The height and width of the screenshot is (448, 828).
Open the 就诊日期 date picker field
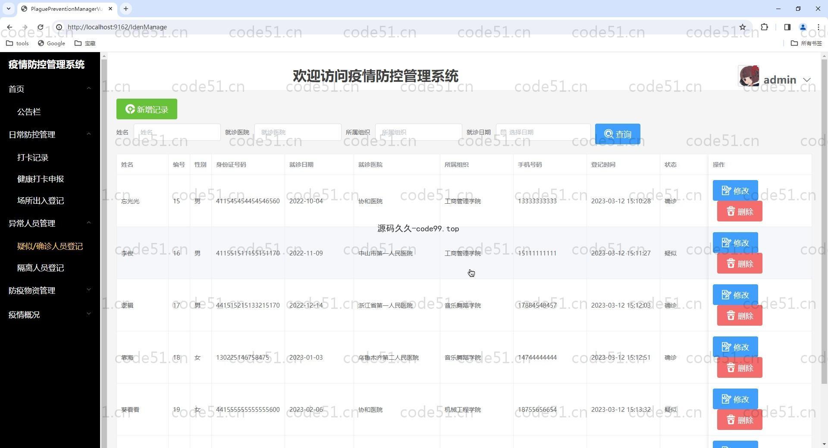[x=543, y=132]
